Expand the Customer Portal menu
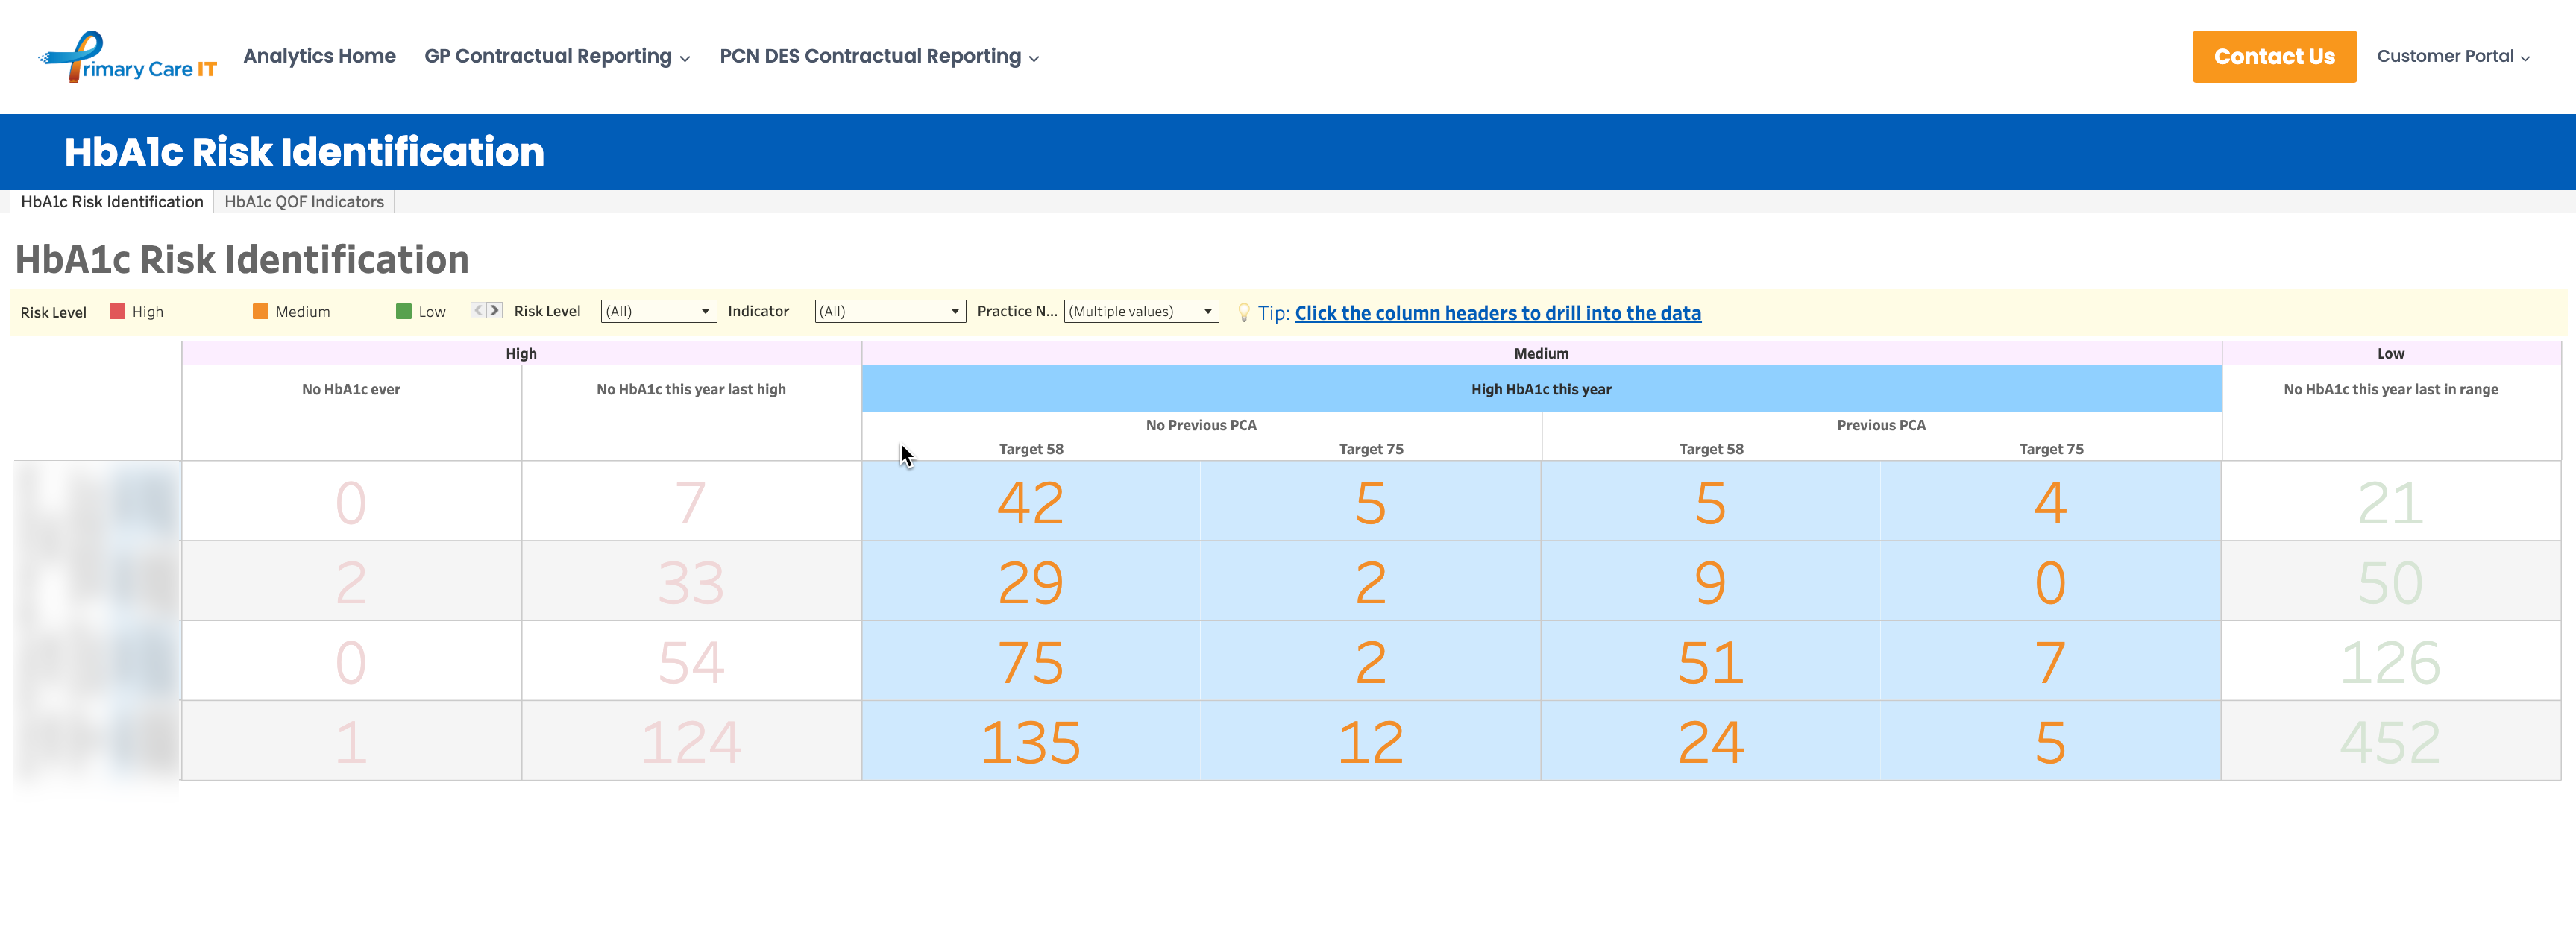The width and height of the screenshot is (2576, 944). coord(2453,57)
